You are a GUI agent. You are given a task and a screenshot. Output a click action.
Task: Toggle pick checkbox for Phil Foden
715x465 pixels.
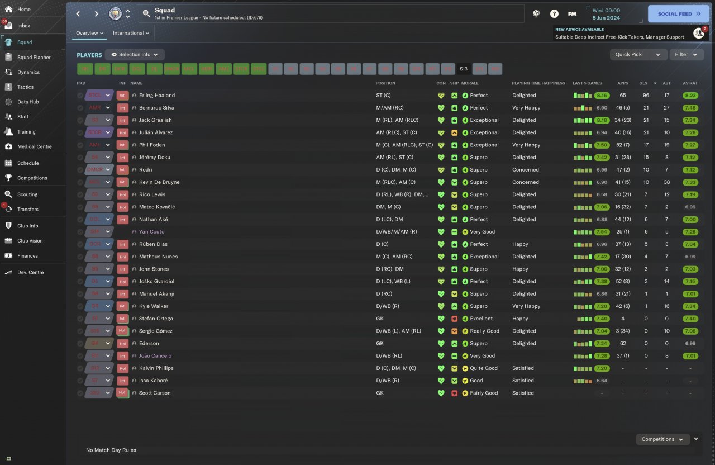click(x=80, y=145)
